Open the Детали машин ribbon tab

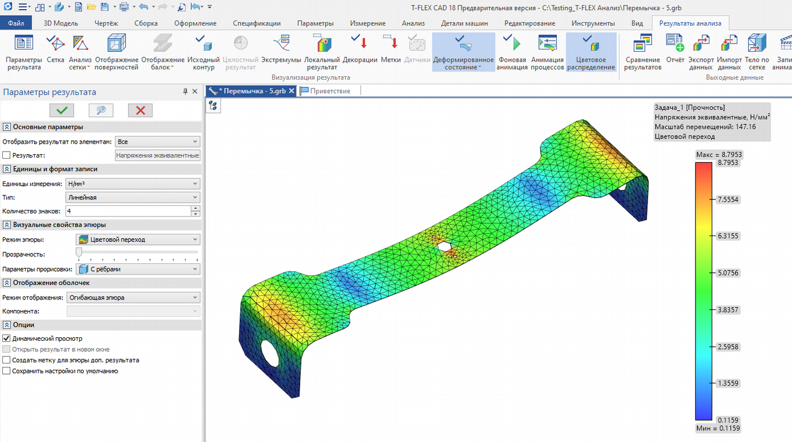(x=464, y=23)
